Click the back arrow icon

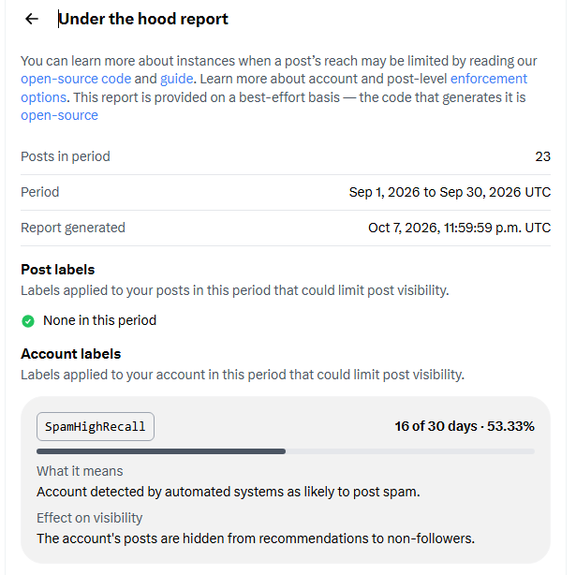[32, 19]
